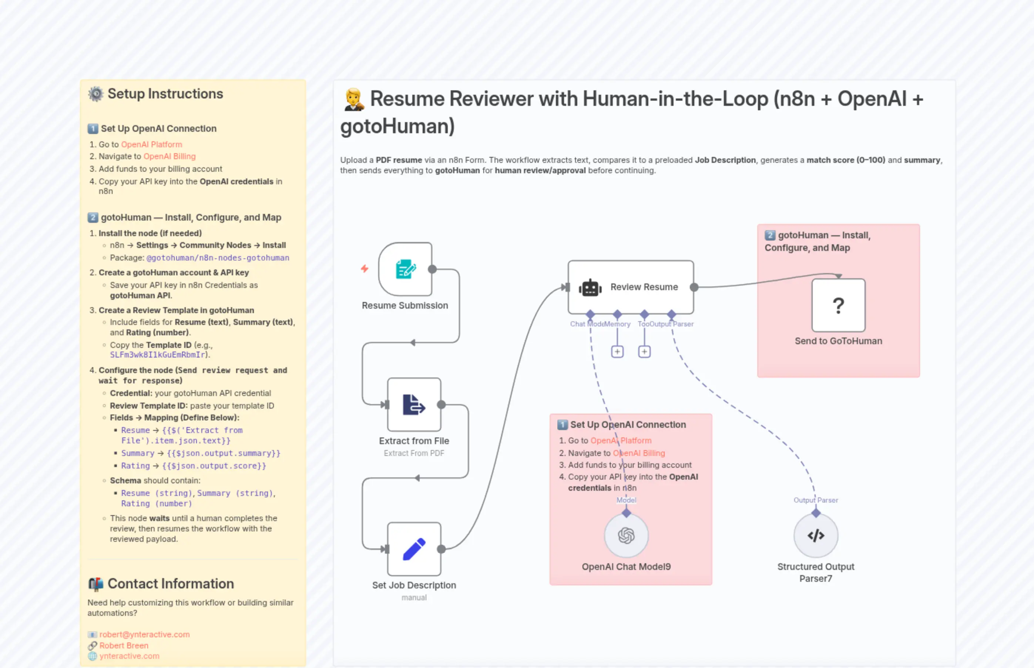Open the OpenAI Platform link
1034x668 pixels.
[151, 144]
